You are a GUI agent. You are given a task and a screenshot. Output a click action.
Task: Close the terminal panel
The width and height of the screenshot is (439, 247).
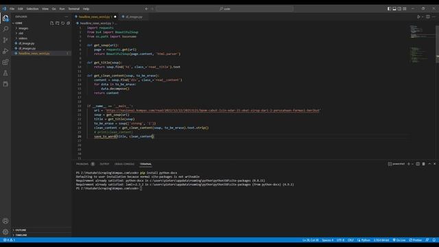click(x=434, y=164)
